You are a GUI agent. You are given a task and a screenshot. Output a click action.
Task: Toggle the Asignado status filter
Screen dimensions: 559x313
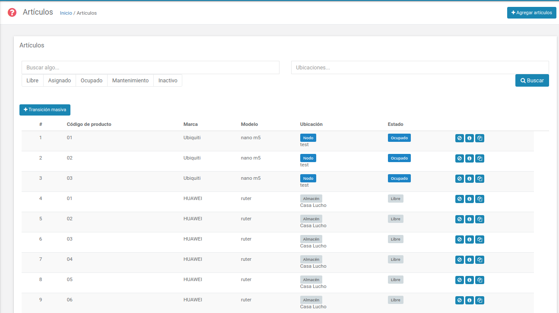tap(60, 81)
